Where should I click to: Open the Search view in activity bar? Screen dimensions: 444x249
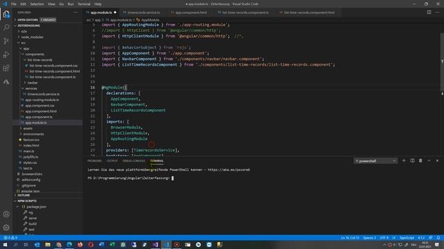6,28
